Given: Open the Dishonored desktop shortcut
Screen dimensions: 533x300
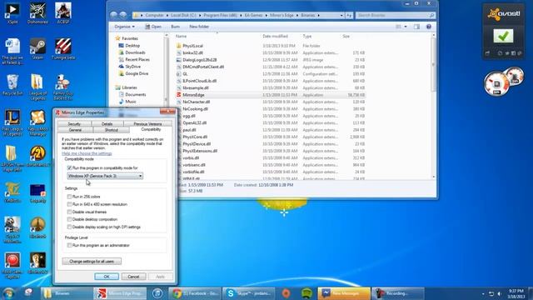Looking at the screenshot, I should coord(37,13).
